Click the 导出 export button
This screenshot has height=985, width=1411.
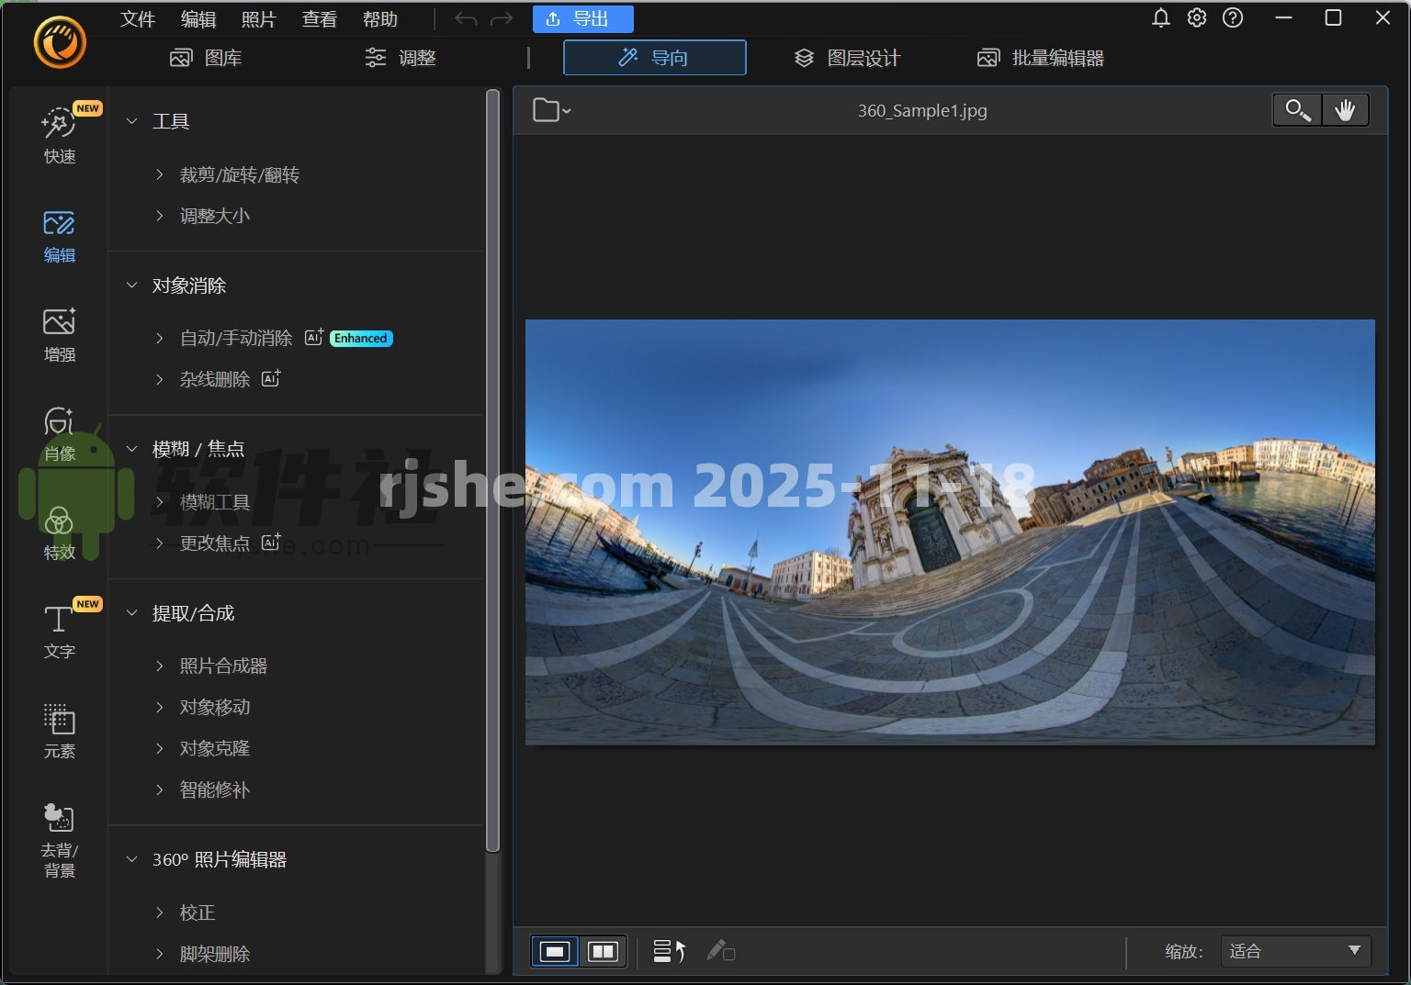[582, 18]
